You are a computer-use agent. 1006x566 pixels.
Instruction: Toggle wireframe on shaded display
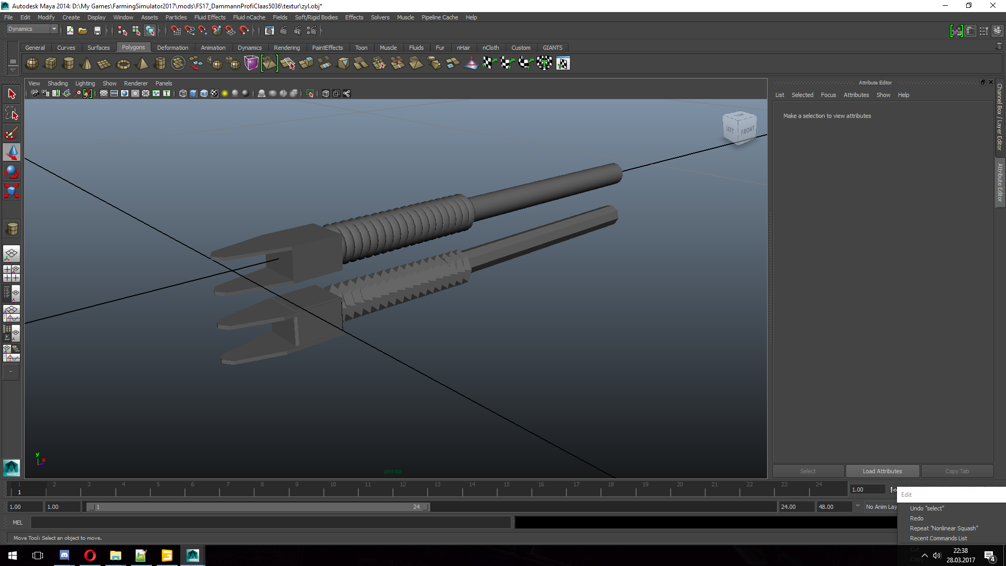click(x=204, y=93)
